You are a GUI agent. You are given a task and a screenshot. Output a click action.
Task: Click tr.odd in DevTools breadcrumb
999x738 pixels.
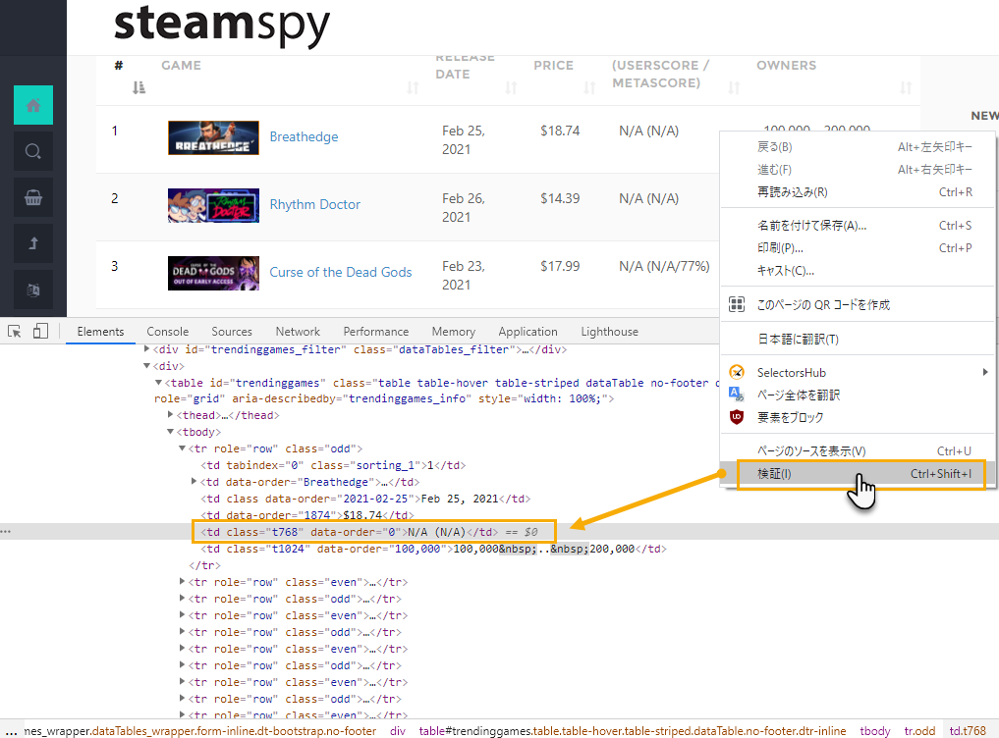pos(919,731)
